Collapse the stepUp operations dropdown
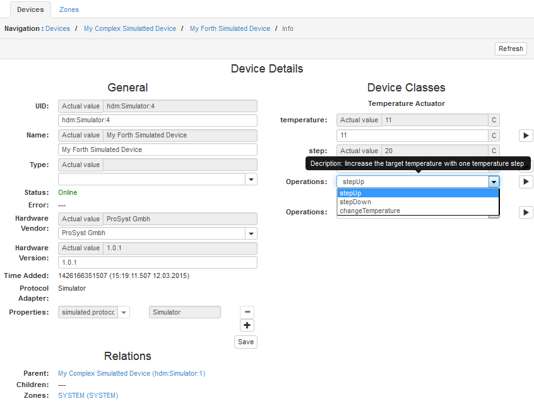The height and width of the screenshot is (406, 534). (x=494, y=182)
